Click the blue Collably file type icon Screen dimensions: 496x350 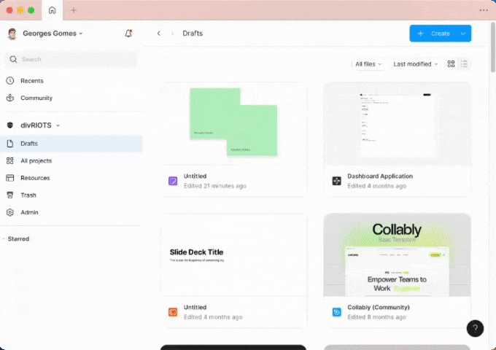pos(336,312)
